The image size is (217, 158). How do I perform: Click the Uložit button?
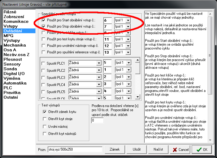tap(137, 149)
